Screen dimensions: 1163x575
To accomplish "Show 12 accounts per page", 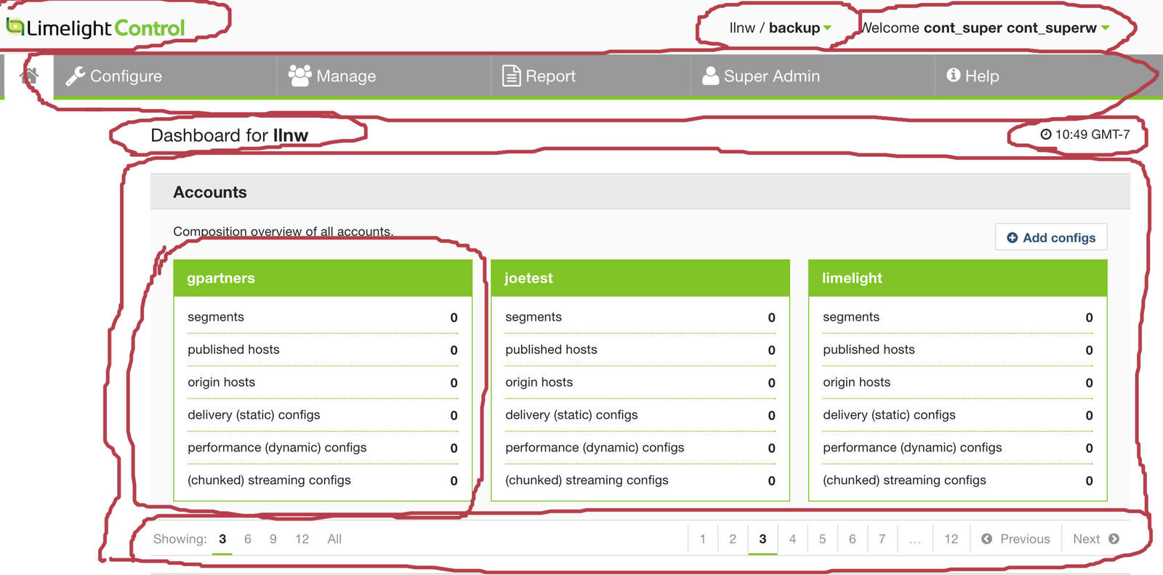I will pyautogui.click(x=302, y=539).
